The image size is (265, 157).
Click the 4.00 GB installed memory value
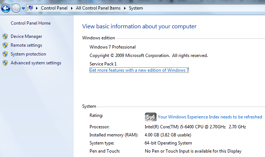168,135
